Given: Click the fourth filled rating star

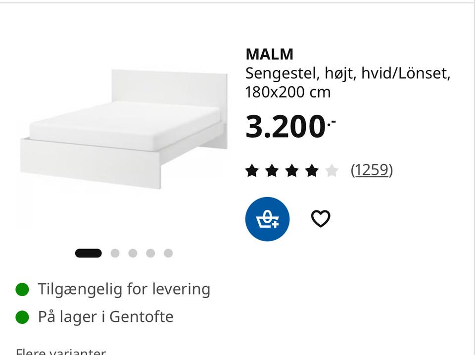Looking at the screenshot, I should pos(311,169).
